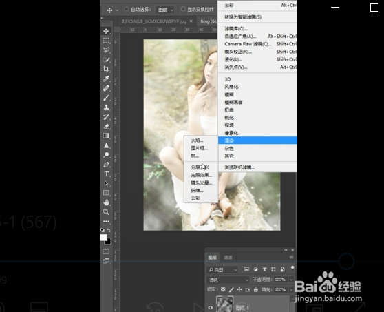The width and height of the screenshot is (384, 312).
Task: Select the Polygonal Lasso tool
Action: [106, 50]
